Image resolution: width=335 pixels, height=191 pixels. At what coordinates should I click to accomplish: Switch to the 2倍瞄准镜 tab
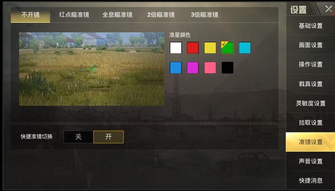161,15
